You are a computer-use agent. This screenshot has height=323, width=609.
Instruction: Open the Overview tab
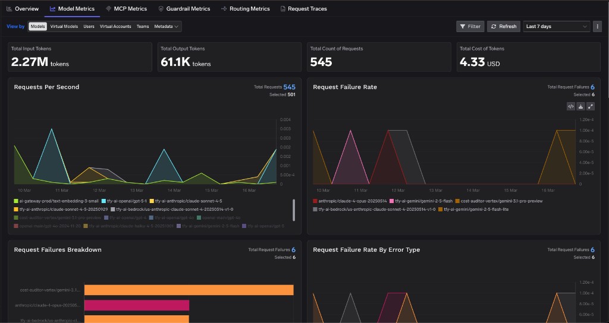23,8
